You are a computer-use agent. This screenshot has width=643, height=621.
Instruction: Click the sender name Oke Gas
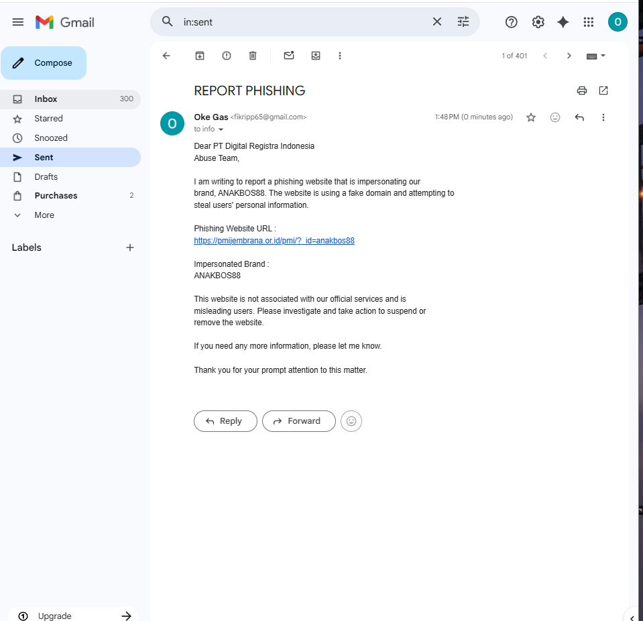211,117
